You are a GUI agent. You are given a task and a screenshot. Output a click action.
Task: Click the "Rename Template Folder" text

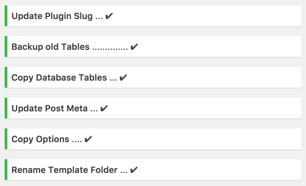click(64, 170)
